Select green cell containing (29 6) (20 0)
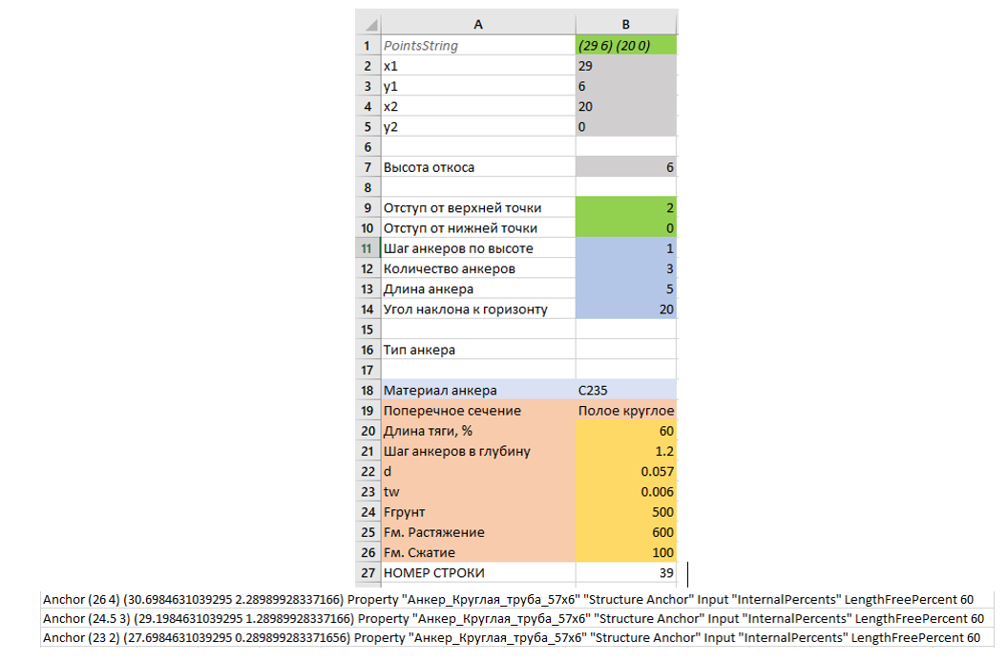 pos(625,46)
